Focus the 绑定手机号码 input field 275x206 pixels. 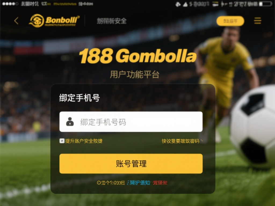tap(131, 122)
